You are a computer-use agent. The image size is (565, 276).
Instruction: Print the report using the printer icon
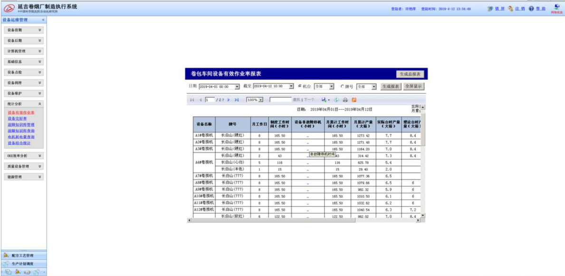(345, 100)
